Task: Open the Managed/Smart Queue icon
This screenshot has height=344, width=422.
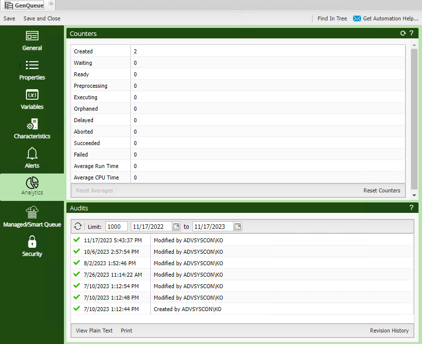Action: coord(32,212)
